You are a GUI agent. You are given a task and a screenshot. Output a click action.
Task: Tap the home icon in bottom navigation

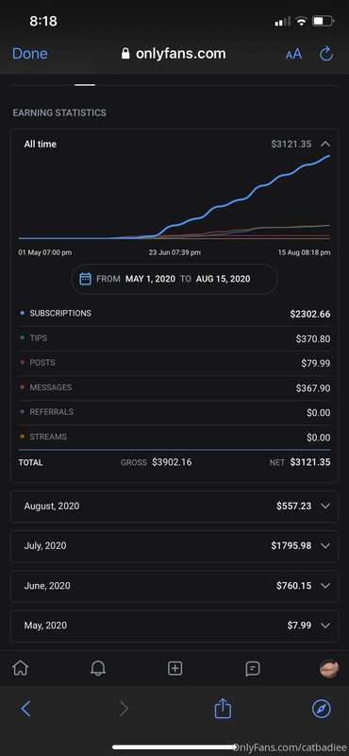(20, 668)
